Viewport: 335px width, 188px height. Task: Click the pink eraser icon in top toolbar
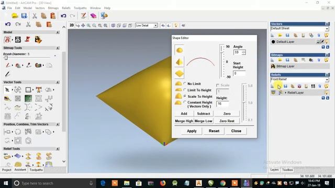click(x=93, y=16)
